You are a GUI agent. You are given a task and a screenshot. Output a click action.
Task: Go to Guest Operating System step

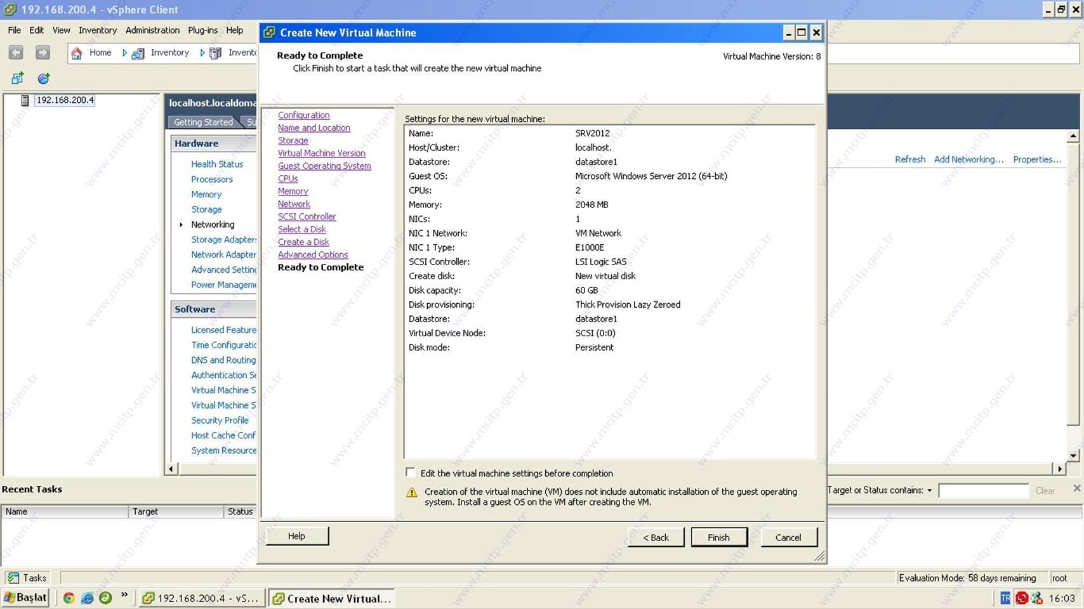[x=324, y=166]
